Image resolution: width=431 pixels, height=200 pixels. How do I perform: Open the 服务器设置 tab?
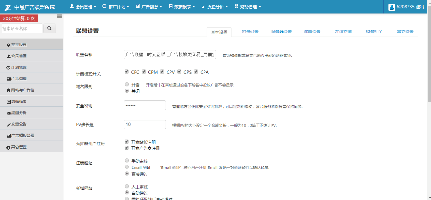(x=281, y=32)
